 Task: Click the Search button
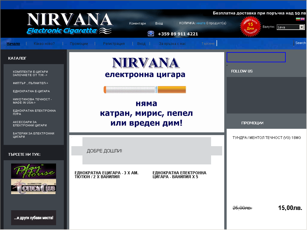[300, 43]
